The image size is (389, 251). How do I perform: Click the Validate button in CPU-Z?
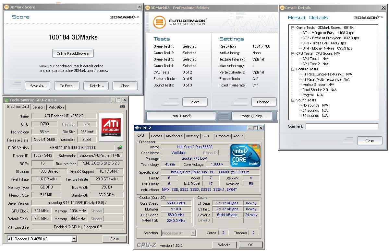click(x=224, y=245)
